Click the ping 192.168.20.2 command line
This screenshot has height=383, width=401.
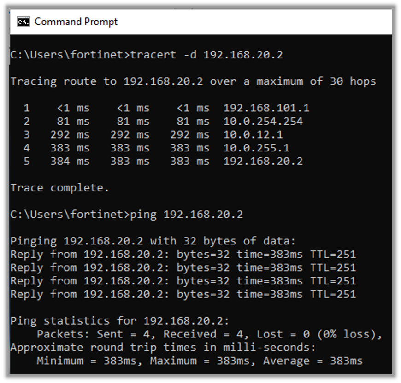(x=187, y=215)
